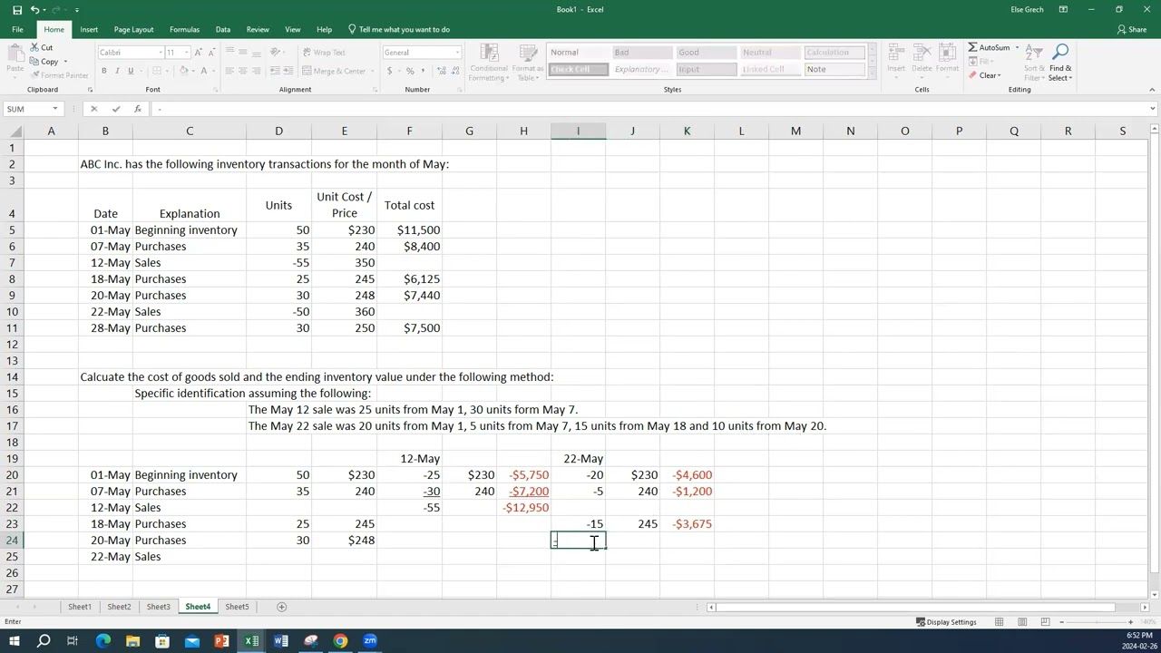The image size is (1161, 653).
Task: Open the font size dropdown
Action: click(186, 53)
